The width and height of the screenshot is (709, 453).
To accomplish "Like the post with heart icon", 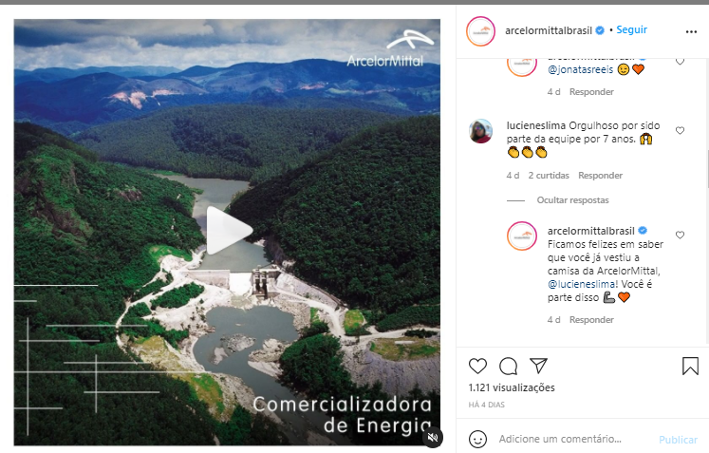I will 477,367.
